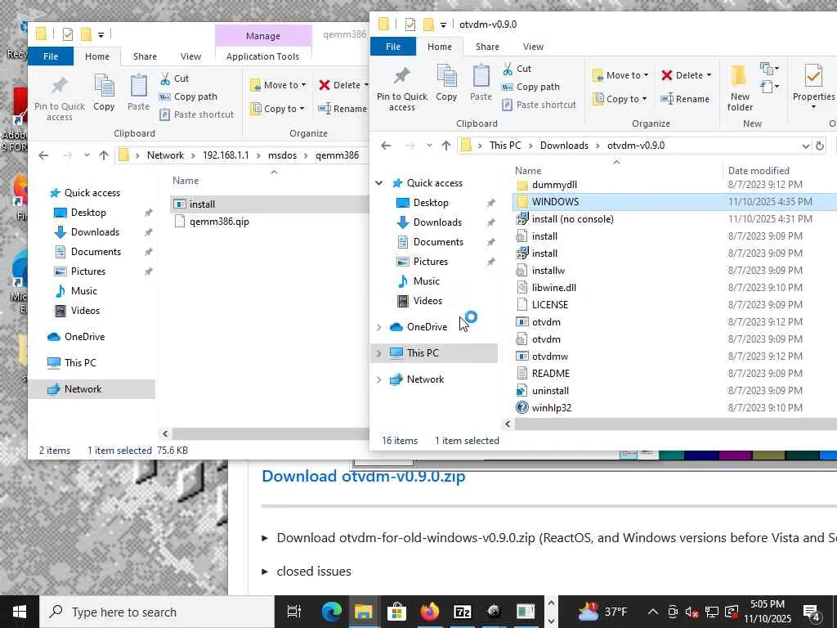Viewport: 837px width, 628px height.
Task: Click Paste icon in qemm386 window ribbon
Action: (x=138, y=92)
